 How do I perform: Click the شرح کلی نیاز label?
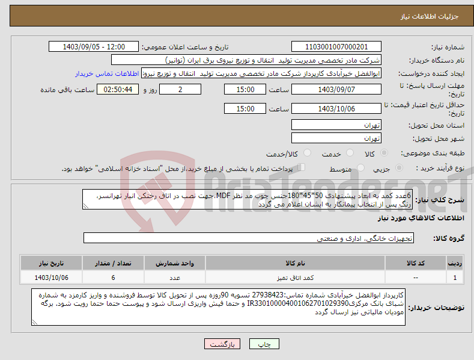point(440,200)
